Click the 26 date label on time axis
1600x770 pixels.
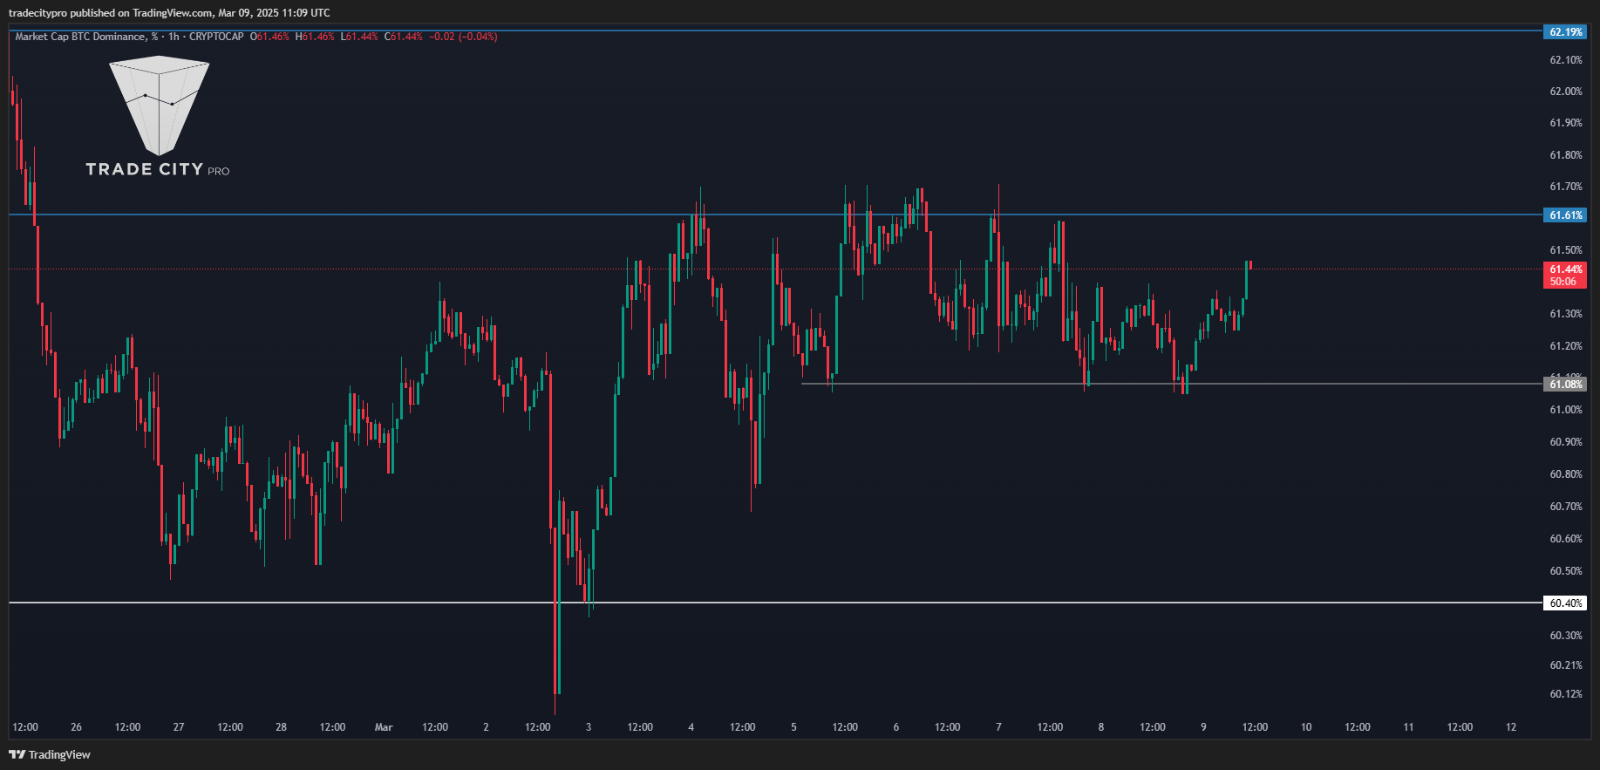(76, 727)
